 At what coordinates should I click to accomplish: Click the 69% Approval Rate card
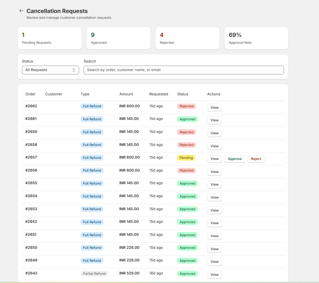point(256,38)
